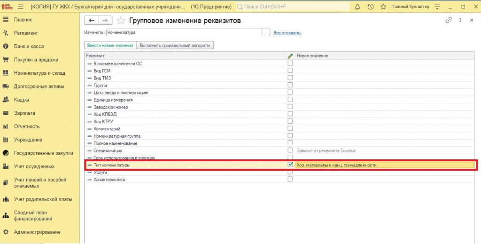The width and height of the screenshot is (481, 244).
Task: Check the Характеристика checkbox
Action: [290, 179]
